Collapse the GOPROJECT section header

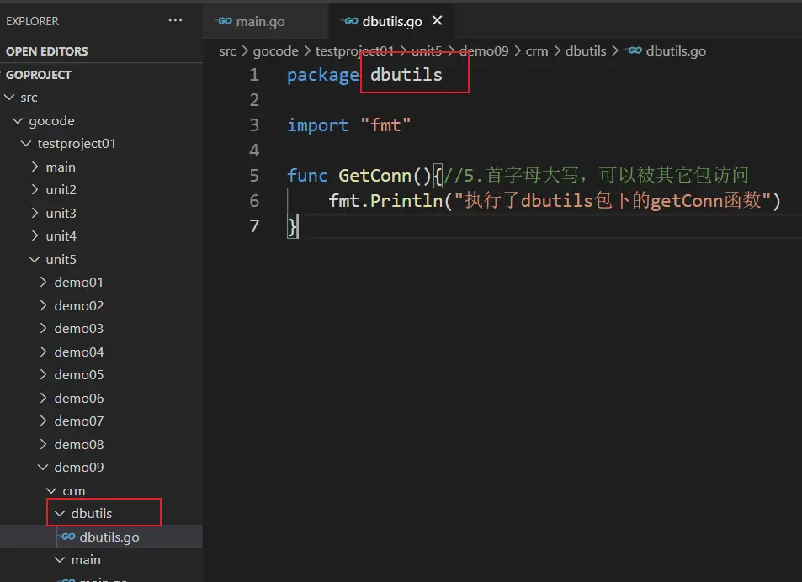tap(39, 75)
